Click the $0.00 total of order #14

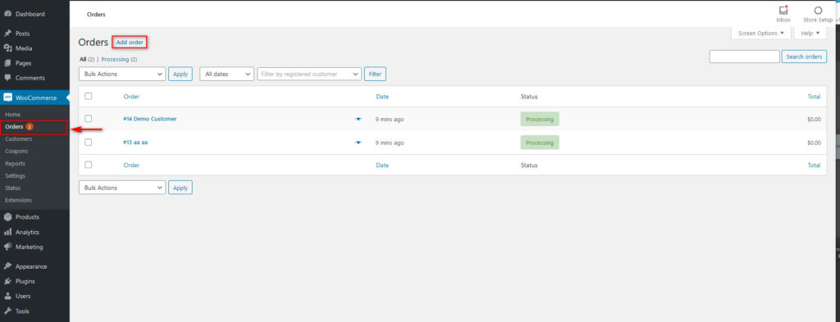[x=814, y=120]
